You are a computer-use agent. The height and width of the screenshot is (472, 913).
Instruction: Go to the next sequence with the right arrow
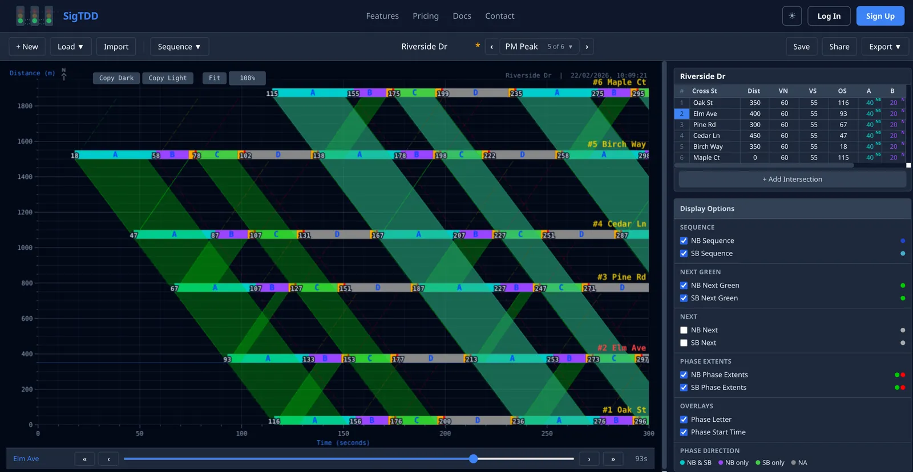587,47
